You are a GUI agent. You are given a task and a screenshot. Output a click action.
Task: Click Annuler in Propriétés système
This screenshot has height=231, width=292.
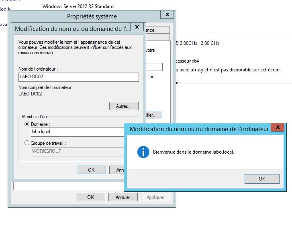point(123,197)
